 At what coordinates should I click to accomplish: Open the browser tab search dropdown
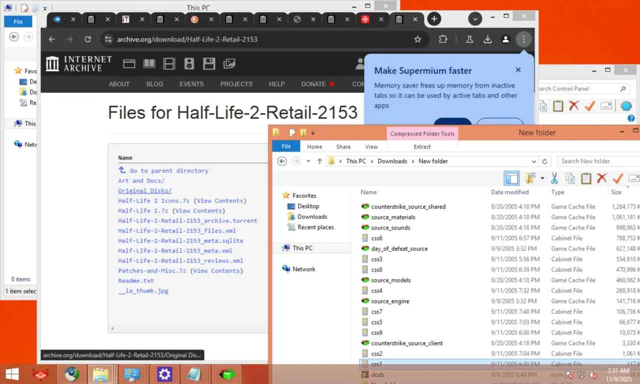[x=475, y=19]
